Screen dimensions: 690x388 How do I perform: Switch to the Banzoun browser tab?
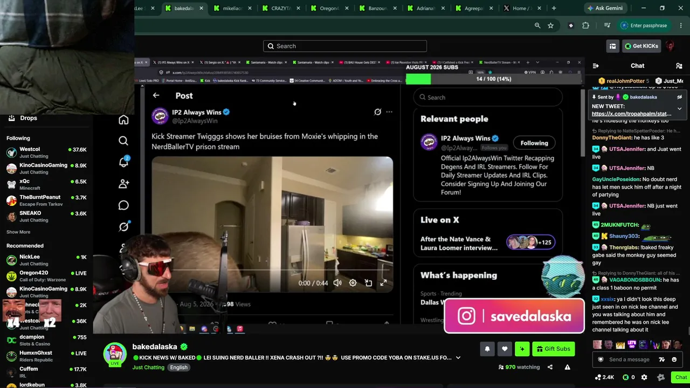377,8
